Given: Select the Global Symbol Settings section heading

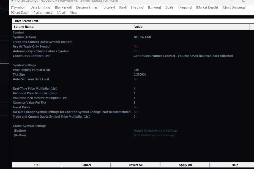Looking at the screenshot, I should (x=29, y=126).
